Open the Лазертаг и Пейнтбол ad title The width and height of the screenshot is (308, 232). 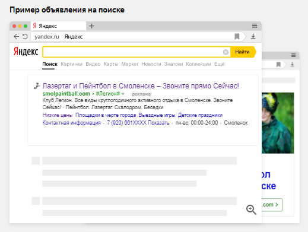point(141,86)
